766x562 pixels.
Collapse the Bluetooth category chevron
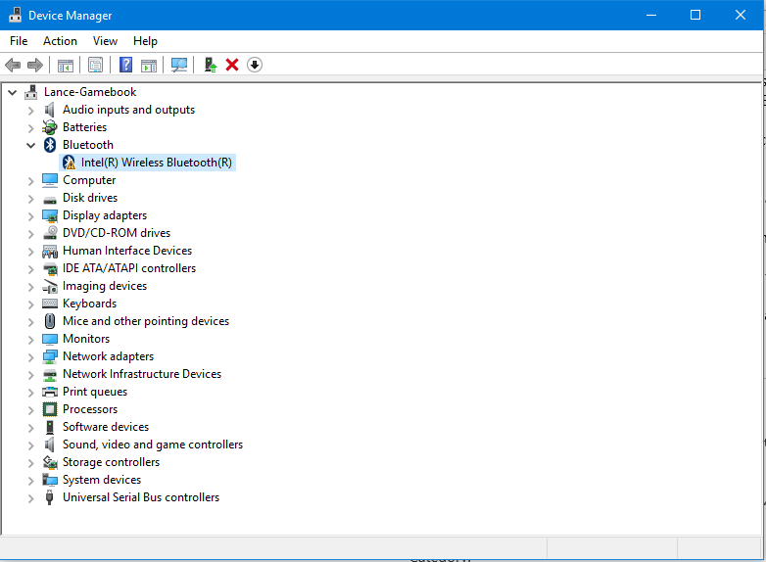tap(30, 145)
